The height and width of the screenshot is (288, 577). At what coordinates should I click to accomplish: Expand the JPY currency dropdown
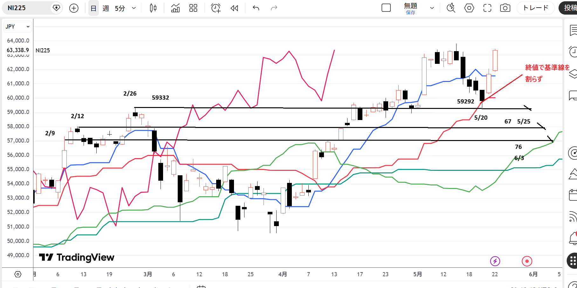[x=17, y=27]
